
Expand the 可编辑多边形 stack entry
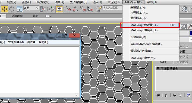(158, 68)
